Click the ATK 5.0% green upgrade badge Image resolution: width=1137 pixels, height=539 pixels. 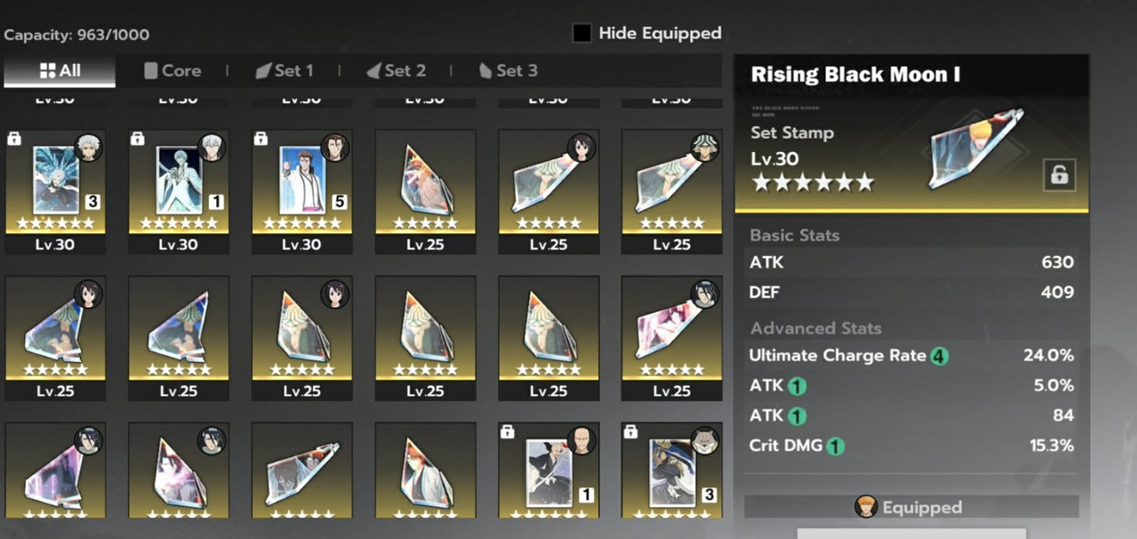[x=797, y=387]
